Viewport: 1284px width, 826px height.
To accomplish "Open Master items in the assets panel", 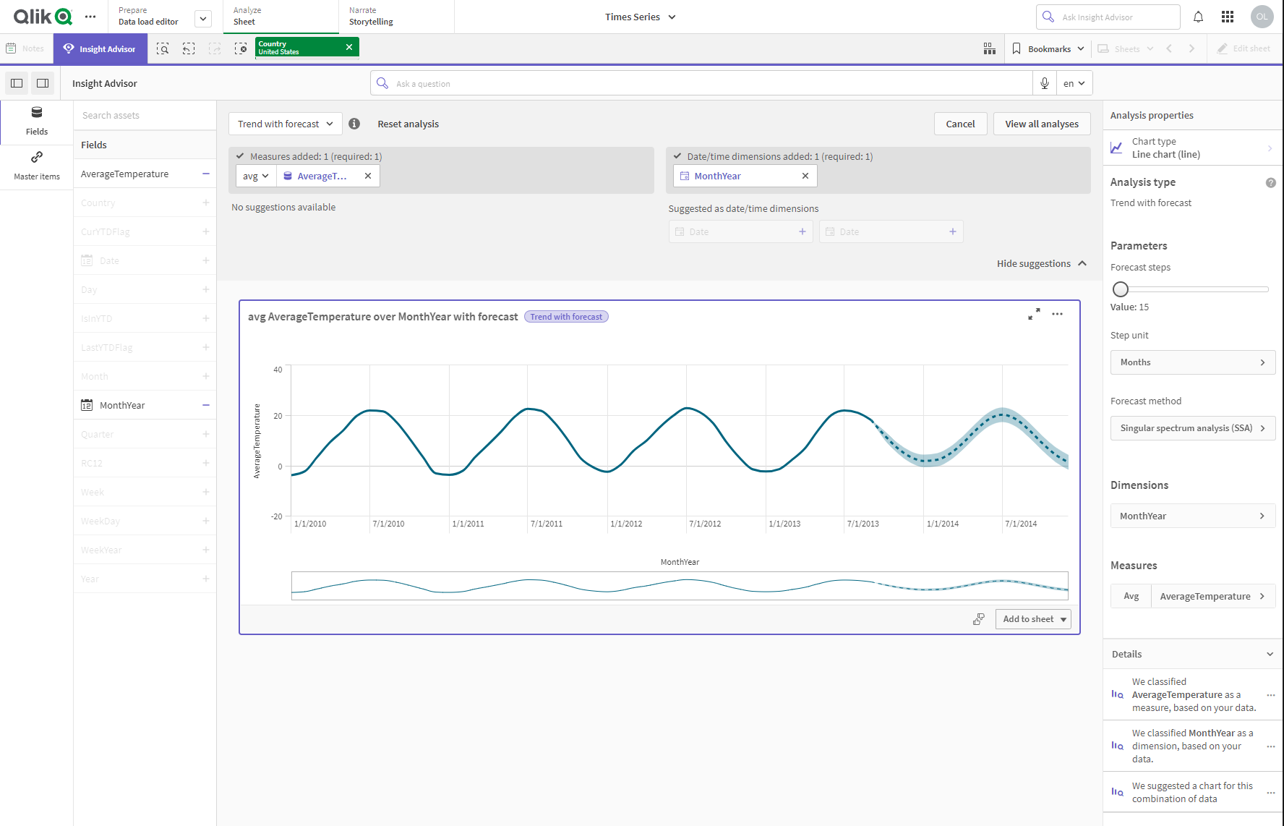I will click(x=37, y=166).
